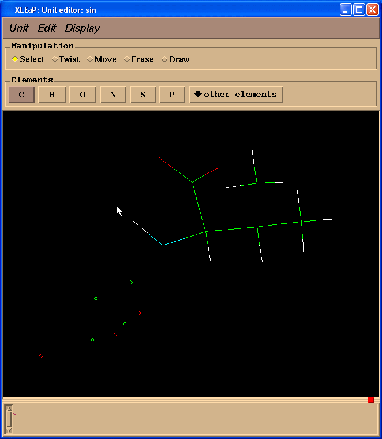This screenshot has height=439, width=382.
Task: Pick carbon element C button
Action: coord(21,95)
